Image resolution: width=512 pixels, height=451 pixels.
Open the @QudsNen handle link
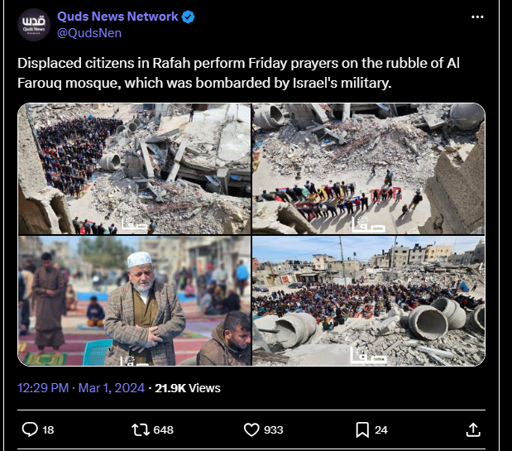(x=89, y=33)
